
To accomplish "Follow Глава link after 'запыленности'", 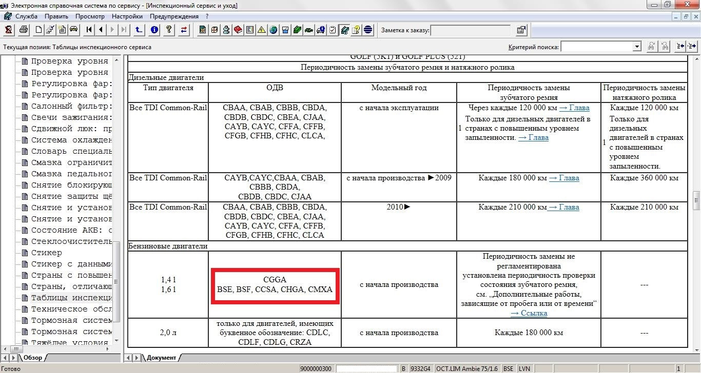I will (533, 138).
